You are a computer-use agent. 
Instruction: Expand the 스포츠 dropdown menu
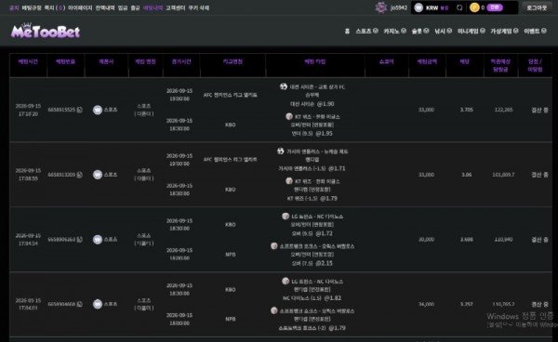click(x=366, y=32)
